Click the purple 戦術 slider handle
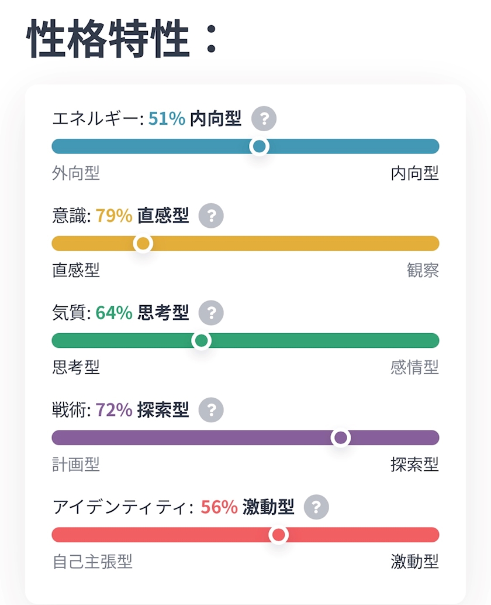This screenshot has height=605, width=491. click(340, 438)
